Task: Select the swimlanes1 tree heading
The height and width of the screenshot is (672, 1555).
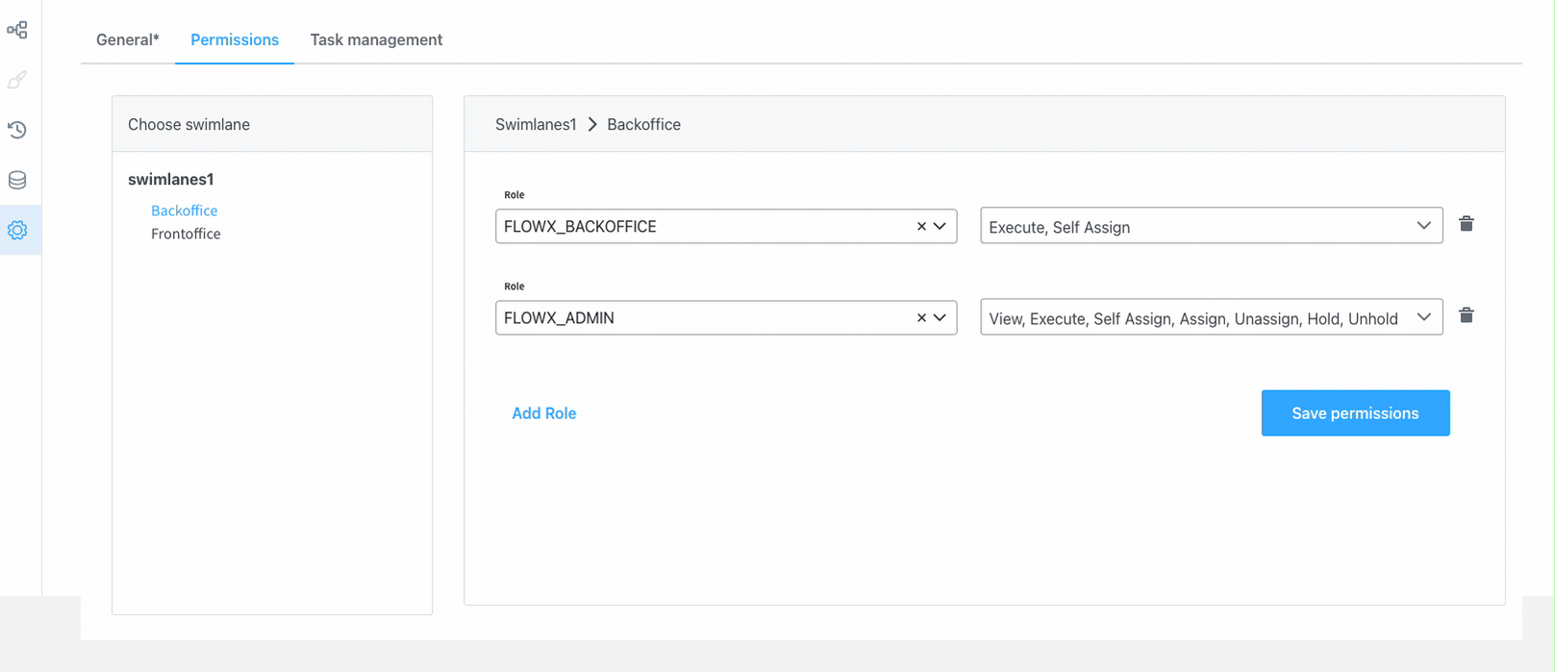Action: point(171,179)
